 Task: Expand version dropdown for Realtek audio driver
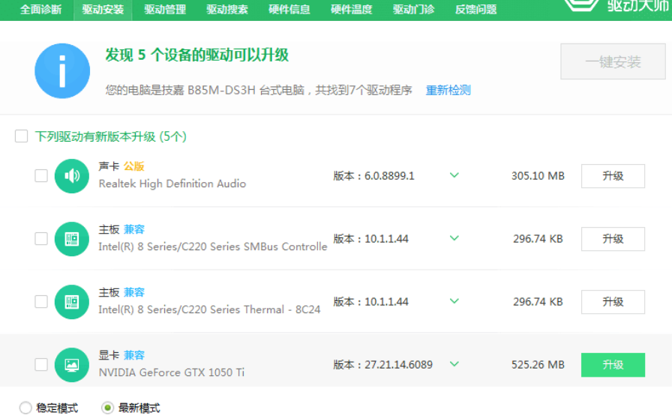point(454,176)
